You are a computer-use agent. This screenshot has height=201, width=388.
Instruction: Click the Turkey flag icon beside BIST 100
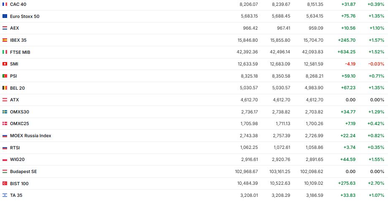tap(5, 183)
